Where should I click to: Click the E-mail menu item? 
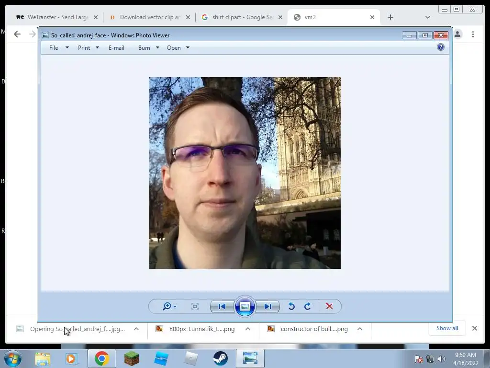(x=117, y=48)
